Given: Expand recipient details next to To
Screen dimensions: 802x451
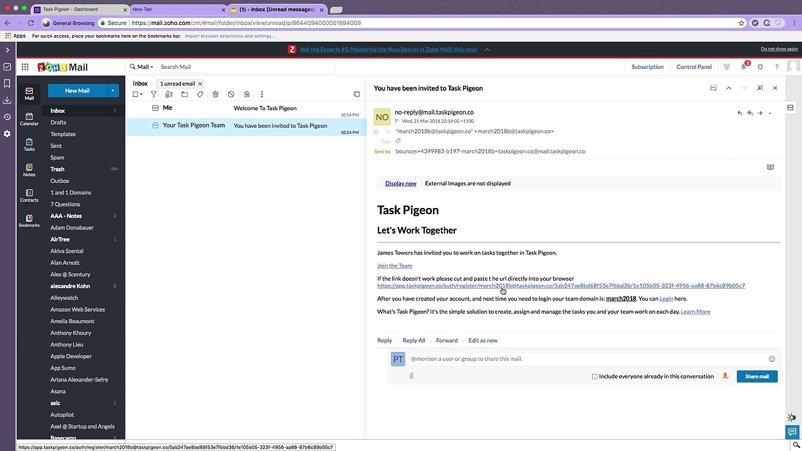Looking at the screenshot, I should pos(376,132).
